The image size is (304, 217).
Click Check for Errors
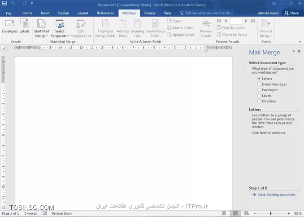(232, 35)
